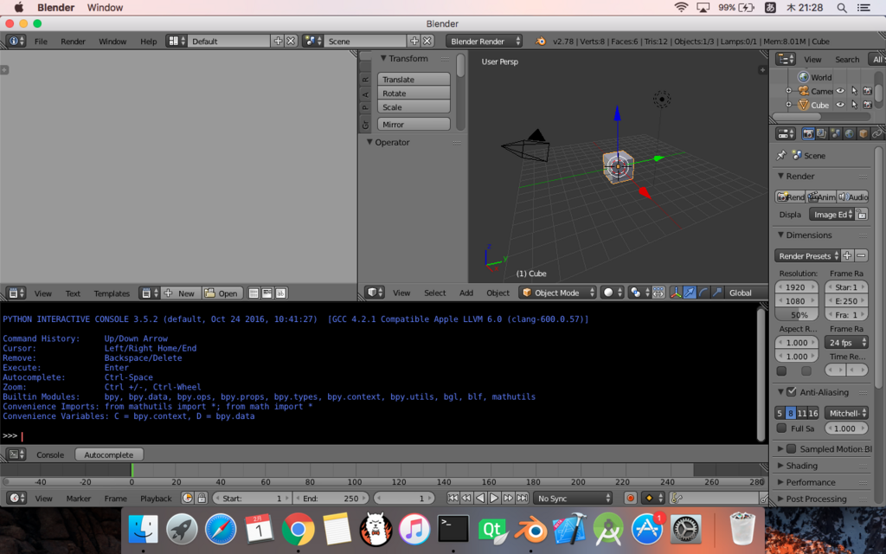Open the Properties editor type selector
Image resolution: width=886 pixels, height=554 pixels.
786,133
